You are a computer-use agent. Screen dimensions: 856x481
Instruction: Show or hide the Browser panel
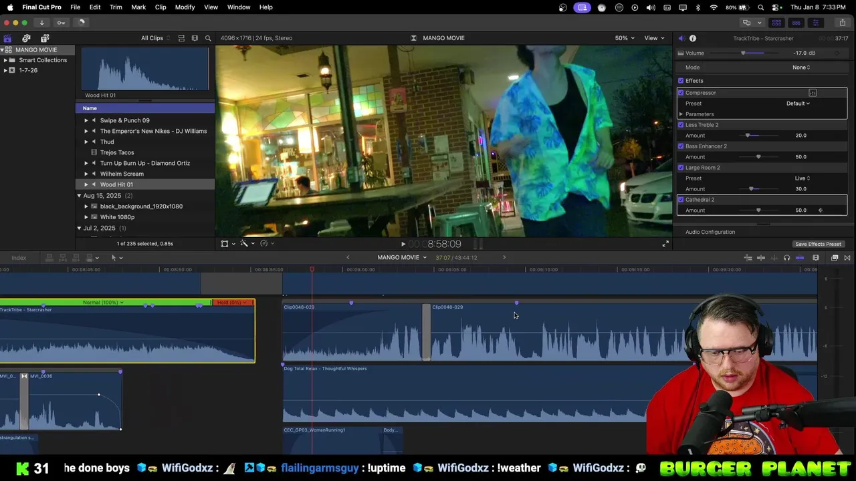tap(776, 23)
